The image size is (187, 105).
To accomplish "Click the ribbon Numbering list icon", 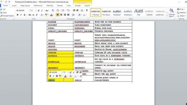I will 63,10.
